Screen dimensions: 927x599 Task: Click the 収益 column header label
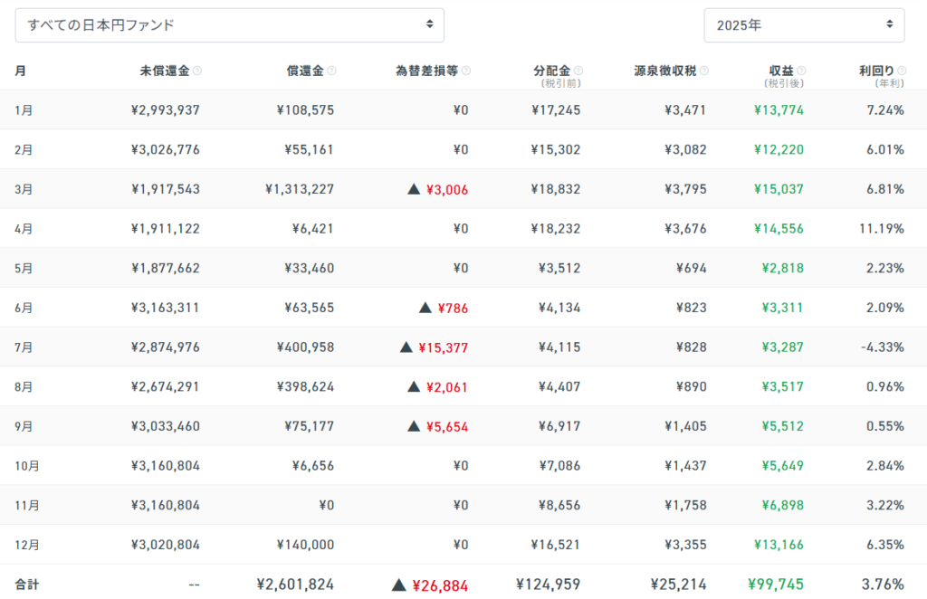pyautogui.click(x=779, y=71)
